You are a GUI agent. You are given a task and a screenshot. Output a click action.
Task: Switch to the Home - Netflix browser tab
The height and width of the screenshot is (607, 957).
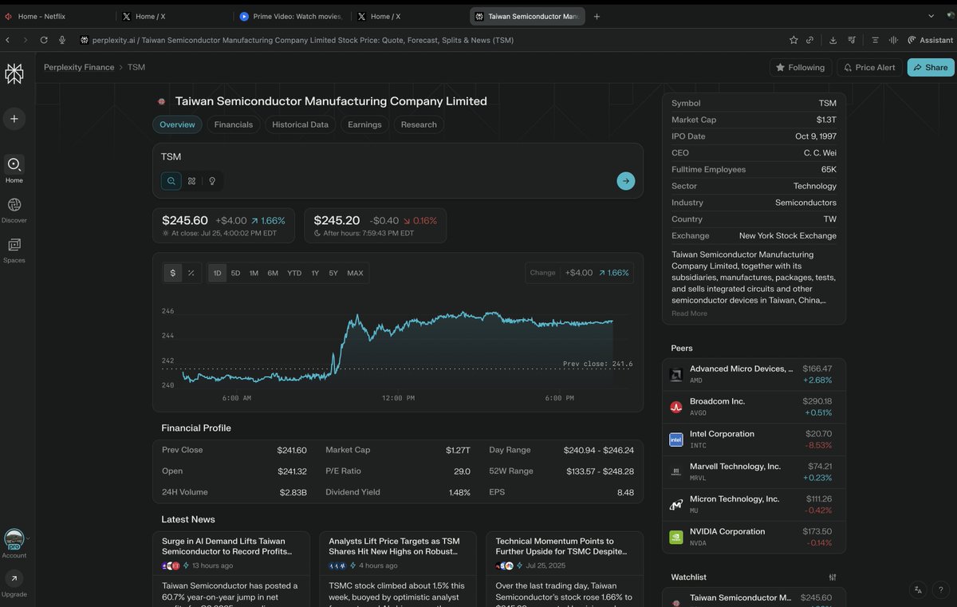point(57,16)
